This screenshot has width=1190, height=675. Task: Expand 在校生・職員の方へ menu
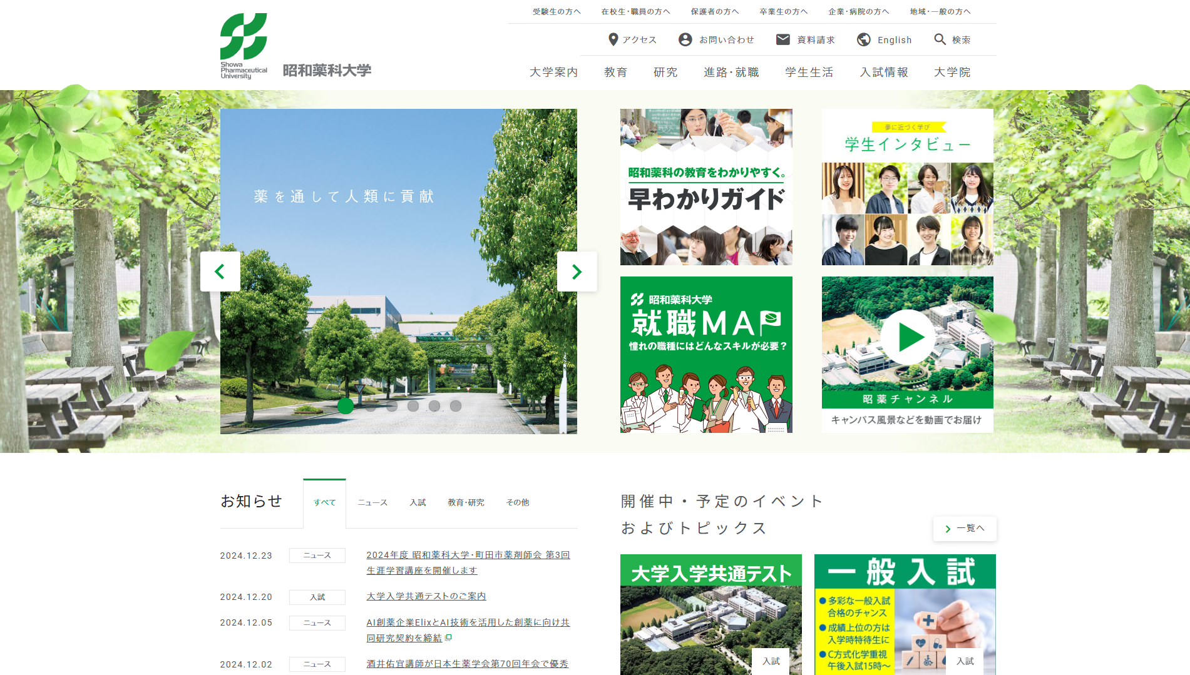coord(635,11)
